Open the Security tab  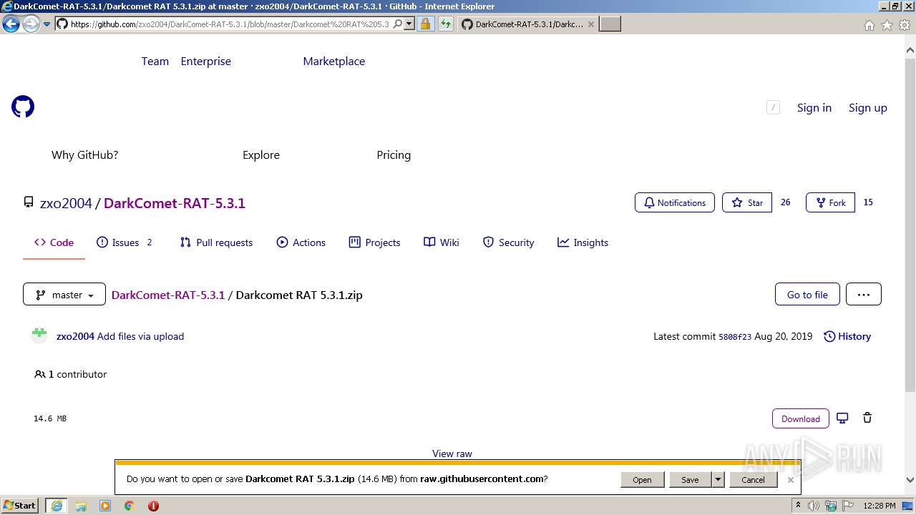[509, 242]
